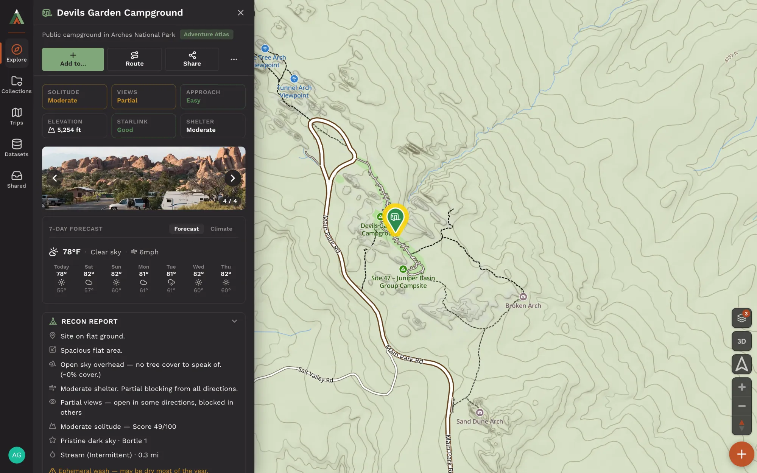The width and height of the screenshot is (757, 473).
Task: Open the Datasets section
Action: coord(17,148)
